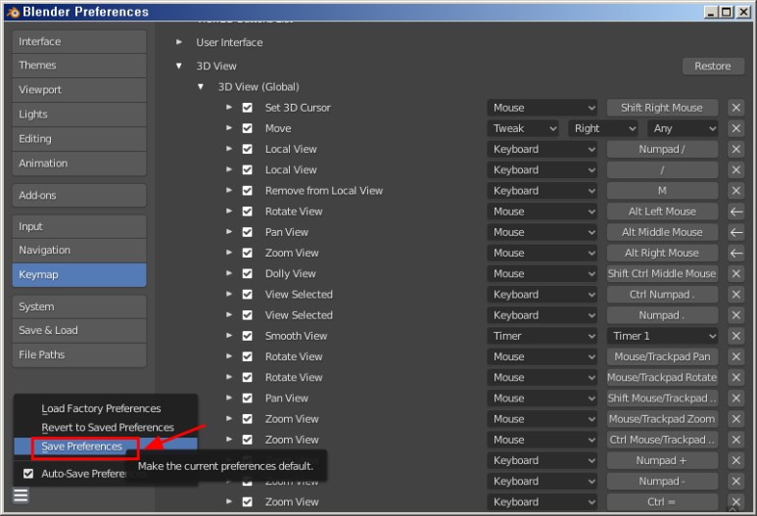Select the Keymap tab
The height and width of the screenshot is (516, 757).
pos(79,275)
